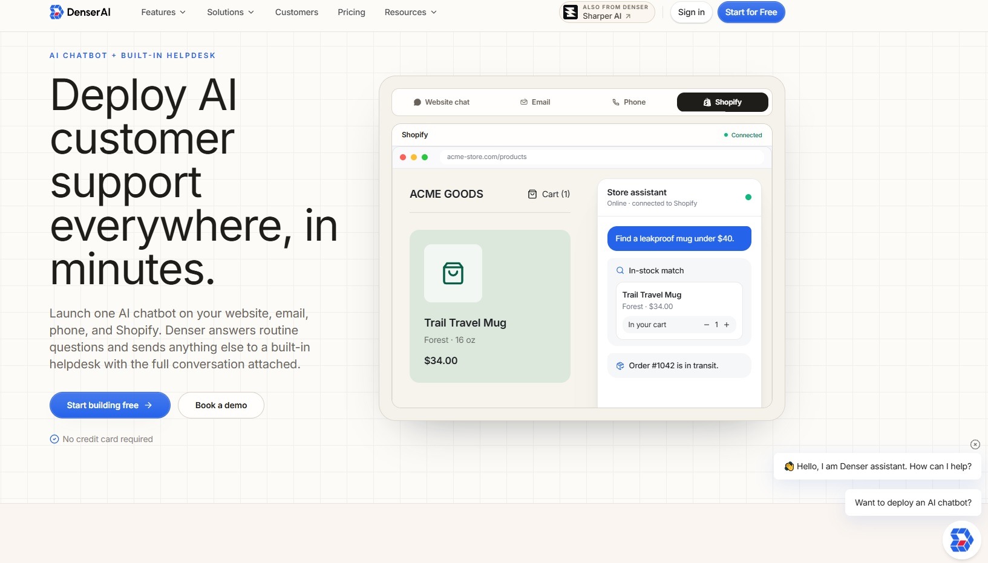
Task: Increase the cart quantity with the plus icon
Action: coord(727,325)
